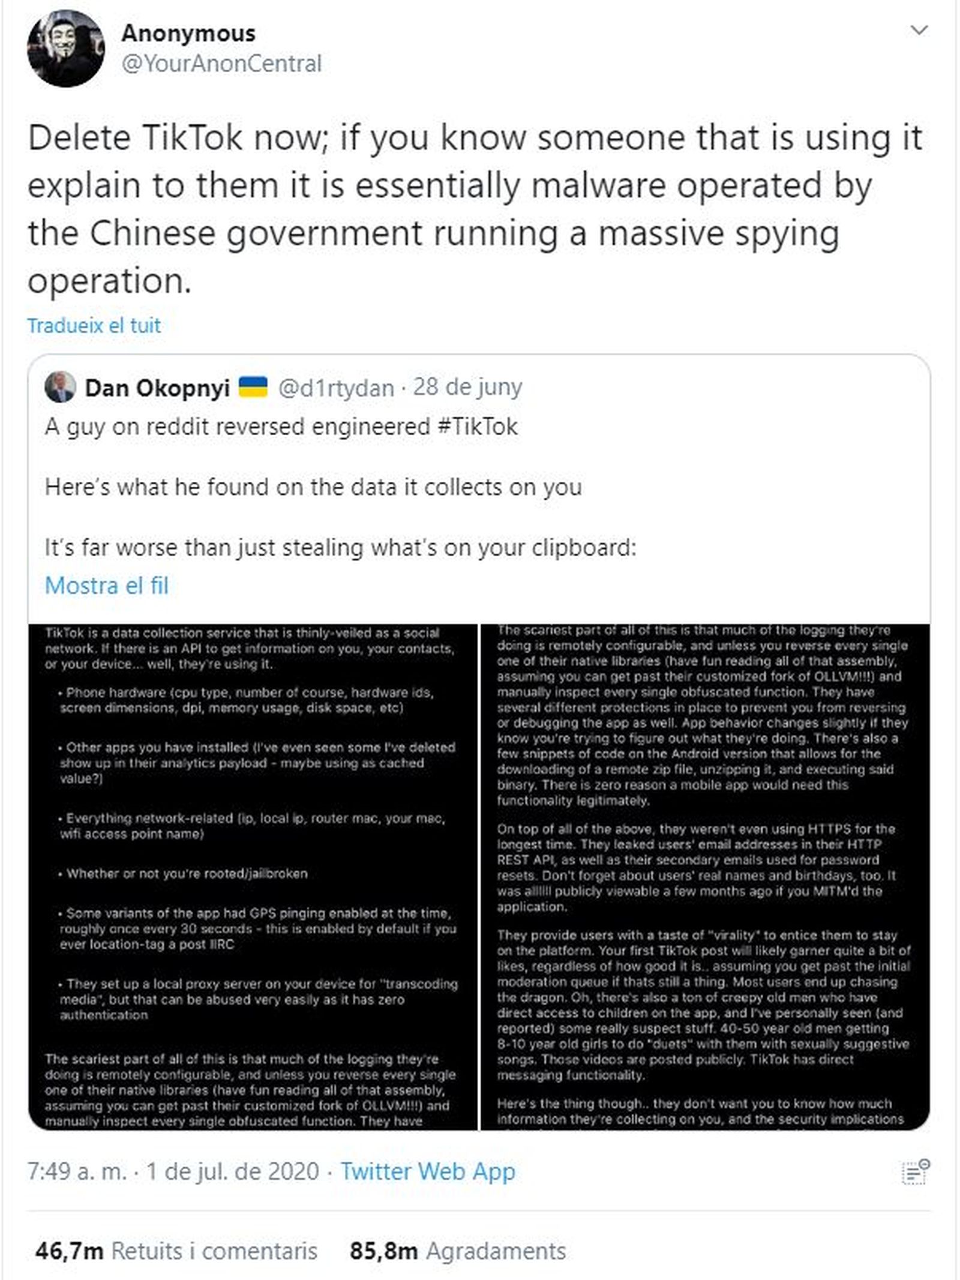The height and width of the screenshot is (1280, 960).
Task: Open the right screenshot image of the quoted tweet
Action: pos(705,877)
